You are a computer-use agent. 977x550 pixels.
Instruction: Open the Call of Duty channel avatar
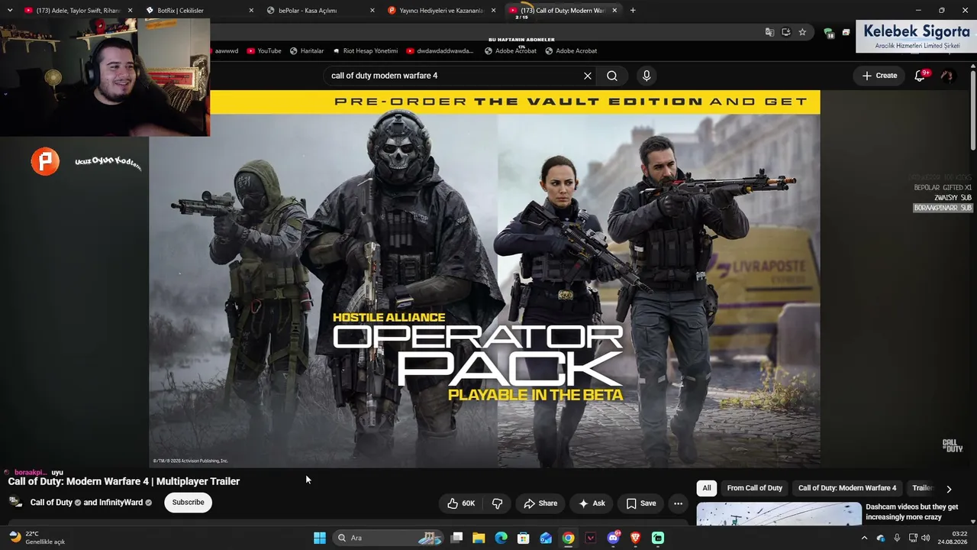point(15,502)
